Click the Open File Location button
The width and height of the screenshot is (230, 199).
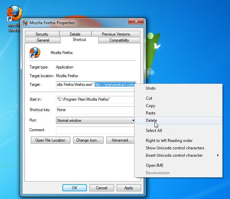(x=50, y=140)
